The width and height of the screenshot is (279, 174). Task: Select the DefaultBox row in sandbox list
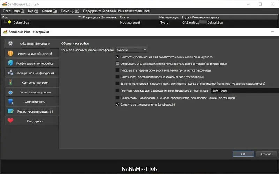tap(139, 22)
